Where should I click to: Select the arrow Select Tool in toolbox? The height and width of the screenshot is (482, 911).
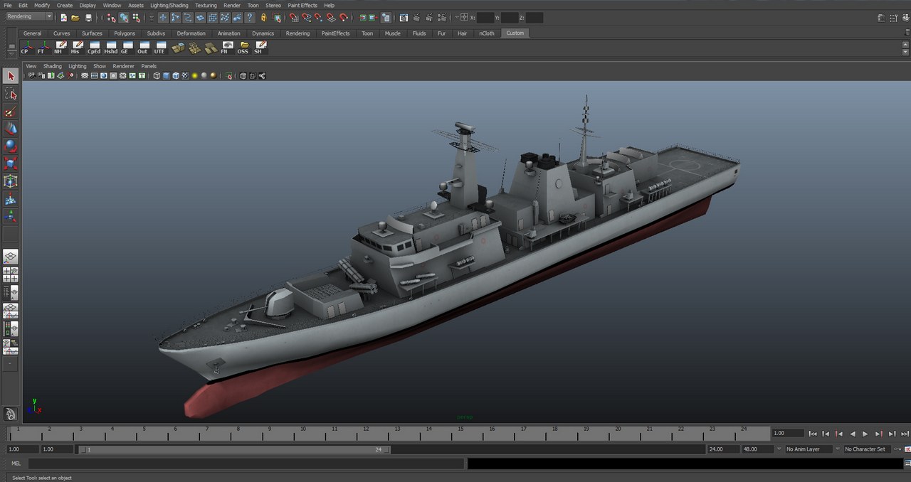pyautogui.click(x=11, y=76)
